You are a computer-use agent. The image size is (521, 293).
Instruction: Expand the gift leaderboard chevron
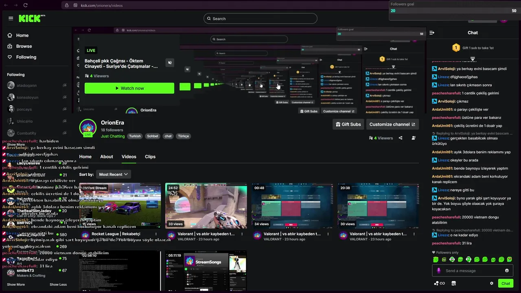[473, 59]
